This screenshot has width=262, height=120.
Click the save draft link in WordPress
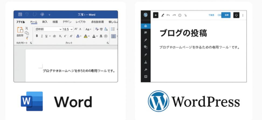pyautogui.click(x=211, y=15)
